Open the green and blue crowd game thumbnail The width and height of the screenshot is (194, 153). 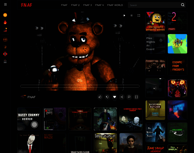point(177,44)
